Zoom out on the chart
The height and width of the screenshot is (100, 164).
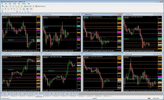pos(14,9)
